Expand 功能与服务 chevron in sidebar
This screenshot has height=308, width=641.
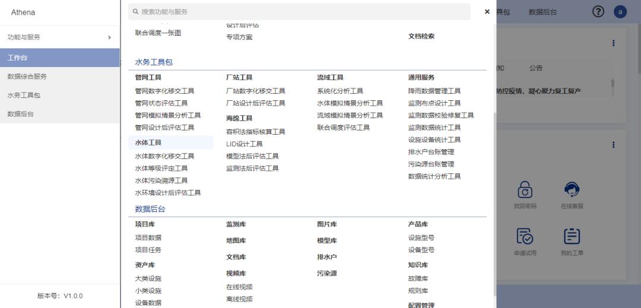(x=109, y=37)
